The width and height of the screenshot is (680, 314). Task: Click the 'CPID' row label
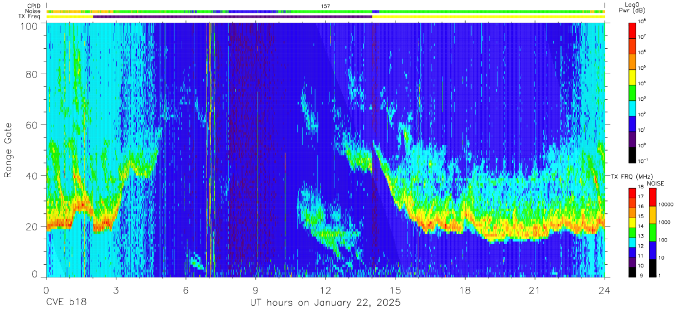pyautogui.click(x=34, y=6)
